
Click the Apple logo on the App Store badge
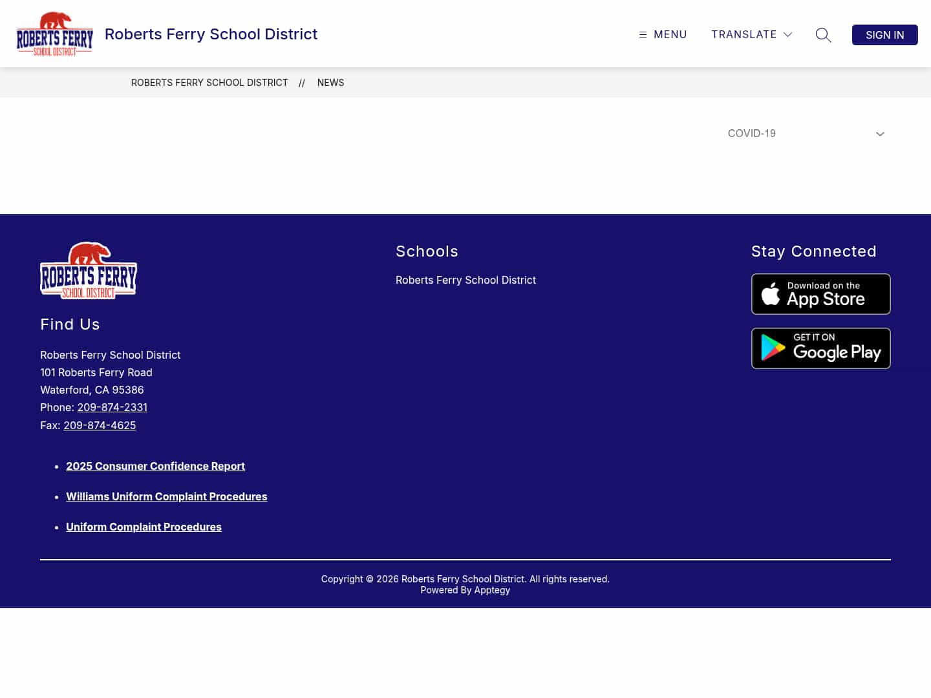coord(771,293)
